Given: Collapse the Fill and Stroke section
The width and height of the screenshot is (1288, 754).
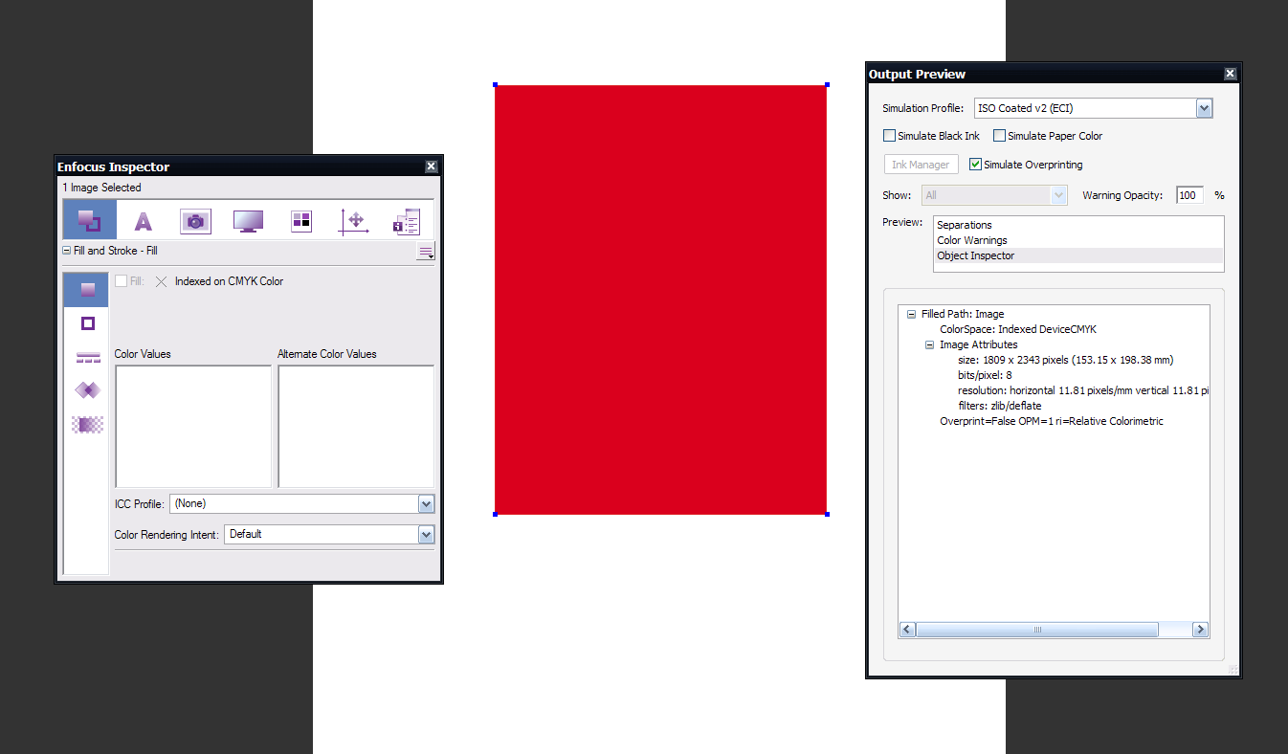Looking at the screenshot, I should point(67,251).
